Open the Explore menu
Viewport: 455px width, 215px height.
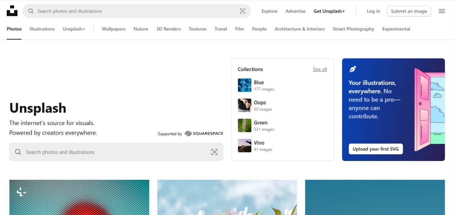point(269,11)
